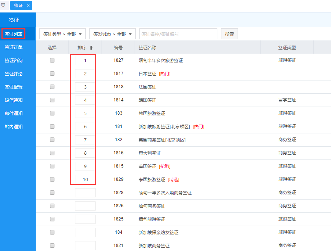This screenshot has height=251, width=331.
Task: Select the checkbox for 日本签证 row
Action: pyautogui.click(x=52, y=73)
